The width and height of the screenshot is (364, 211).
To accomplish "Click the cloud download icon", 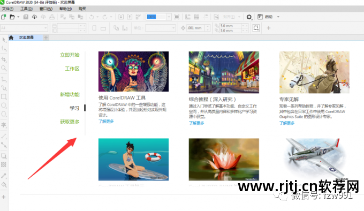I will pyautogui.click(x=34, y=17).
